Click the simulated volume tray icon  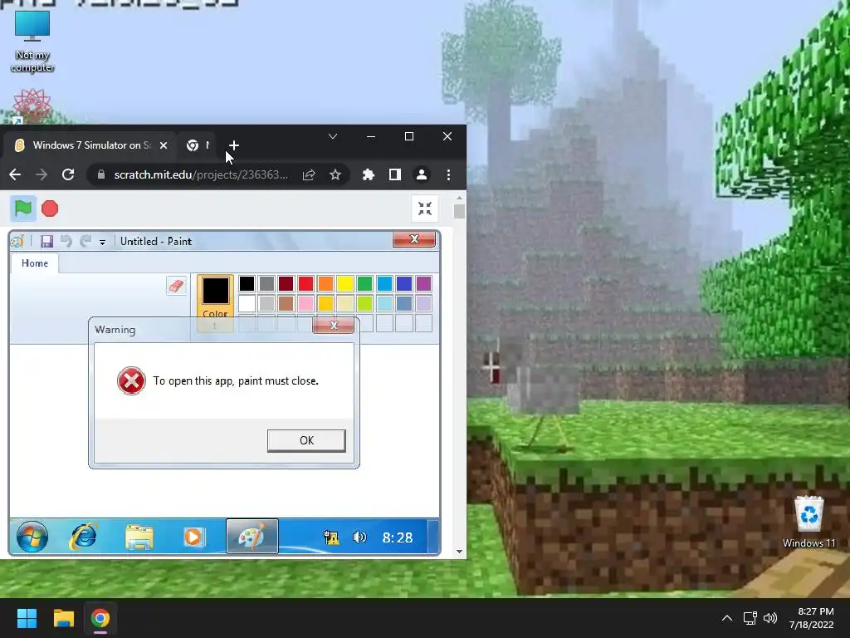[359, 537]
